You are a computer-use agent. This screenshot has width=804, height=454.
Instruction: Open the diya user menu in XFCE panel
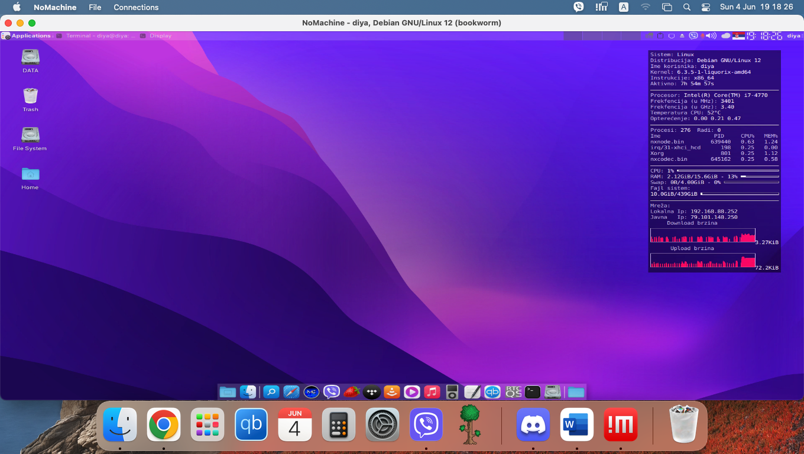point(793,36)
